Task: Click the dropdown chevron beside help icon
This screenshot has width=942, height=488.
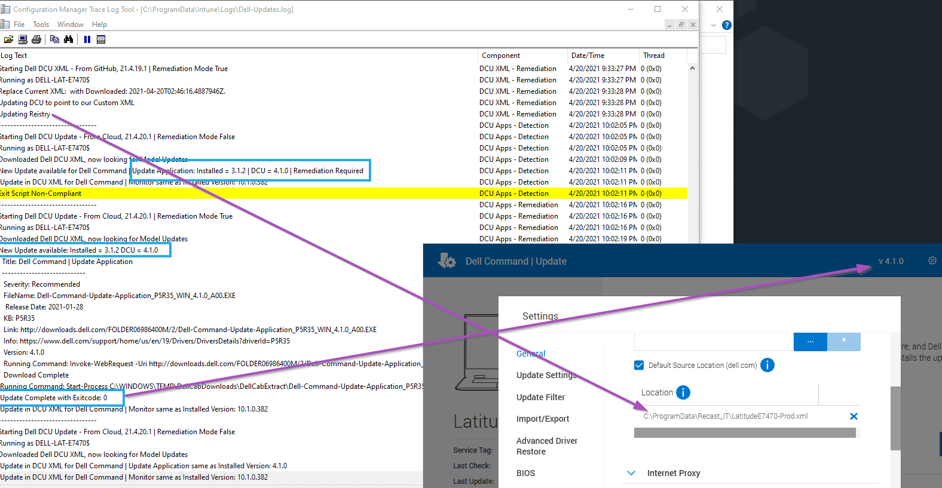Action: coord(714,25)
